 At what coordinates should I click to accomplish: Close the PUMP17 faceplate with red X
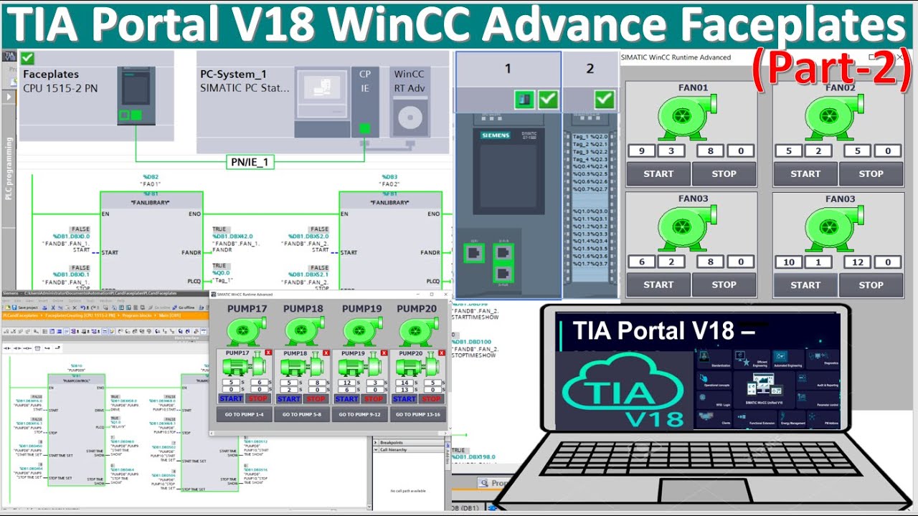click(268, 353)
